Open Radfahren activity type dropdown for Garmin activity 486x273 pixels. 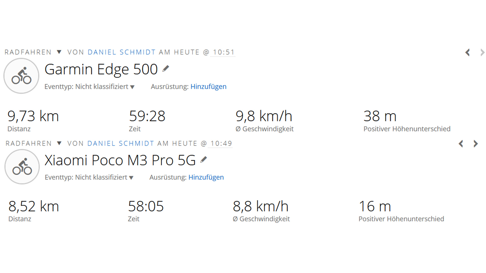[x=59, y=52]
